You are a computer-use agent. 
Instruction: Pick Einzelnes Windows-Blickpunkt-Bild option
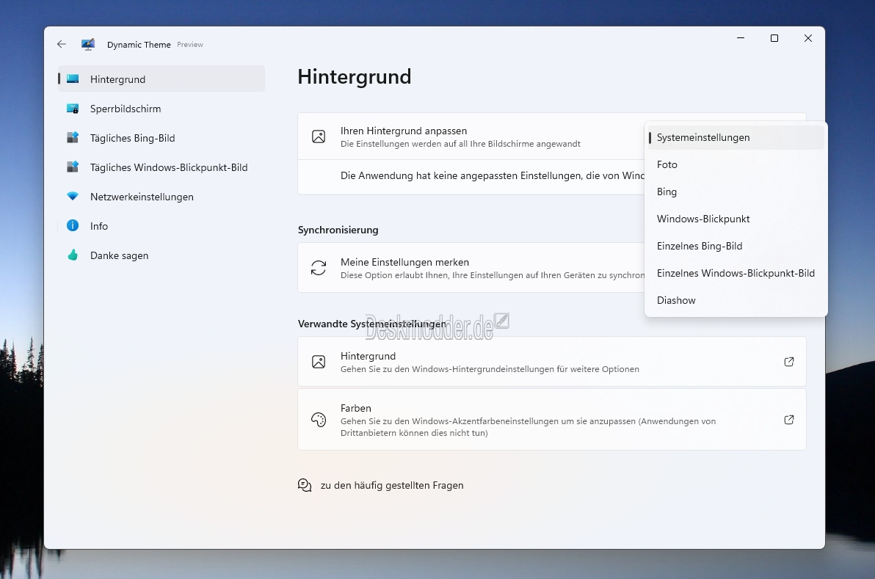click(736, 273)
